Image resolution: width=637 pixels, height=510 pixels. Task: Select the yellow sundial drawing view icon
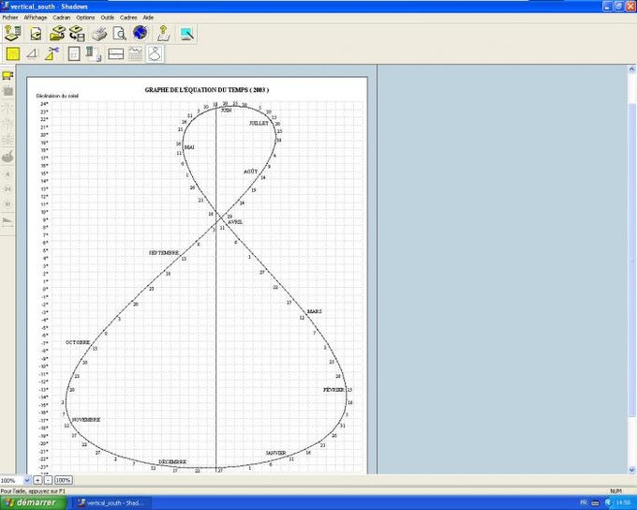(13, 53)
